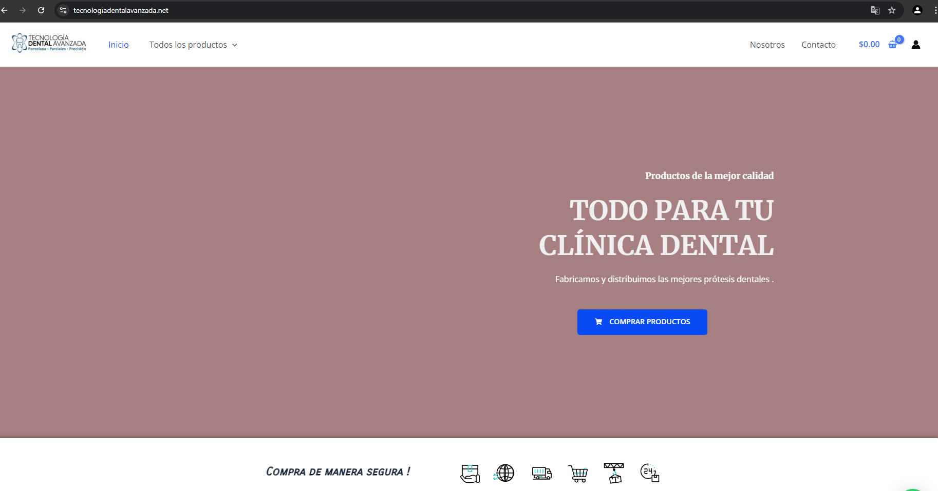This screenshot has height=491, width=938.
Task: Click the cart item count badge
Action: pos(899,40)
